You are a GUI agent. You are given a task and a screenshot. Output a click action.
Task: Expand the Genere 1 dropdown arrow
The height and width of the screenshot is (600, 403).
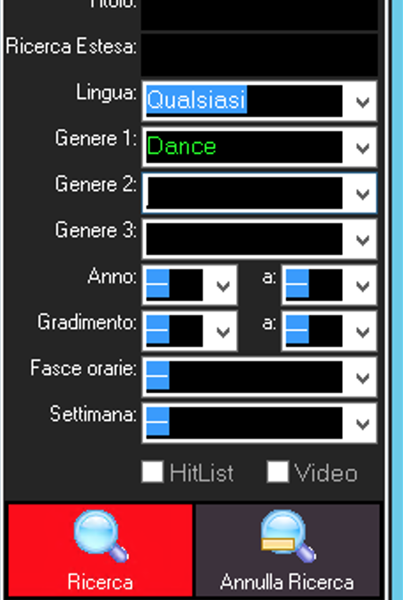362,147
